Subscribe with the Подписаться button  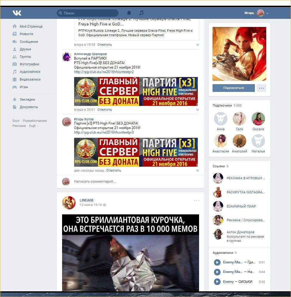(x=234, y=88)
